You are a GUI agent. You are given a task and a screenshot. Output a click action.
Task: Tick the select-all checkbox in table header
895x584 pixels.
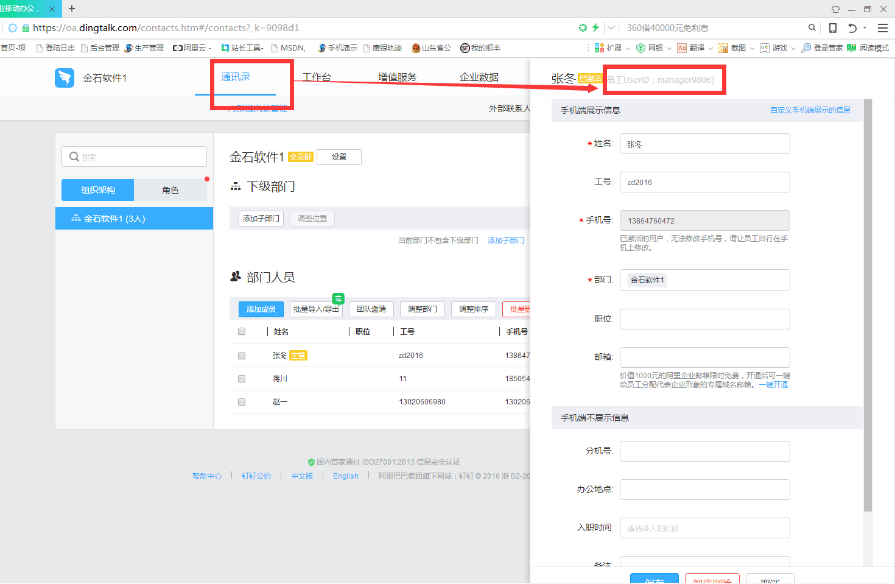pos(242,332)
